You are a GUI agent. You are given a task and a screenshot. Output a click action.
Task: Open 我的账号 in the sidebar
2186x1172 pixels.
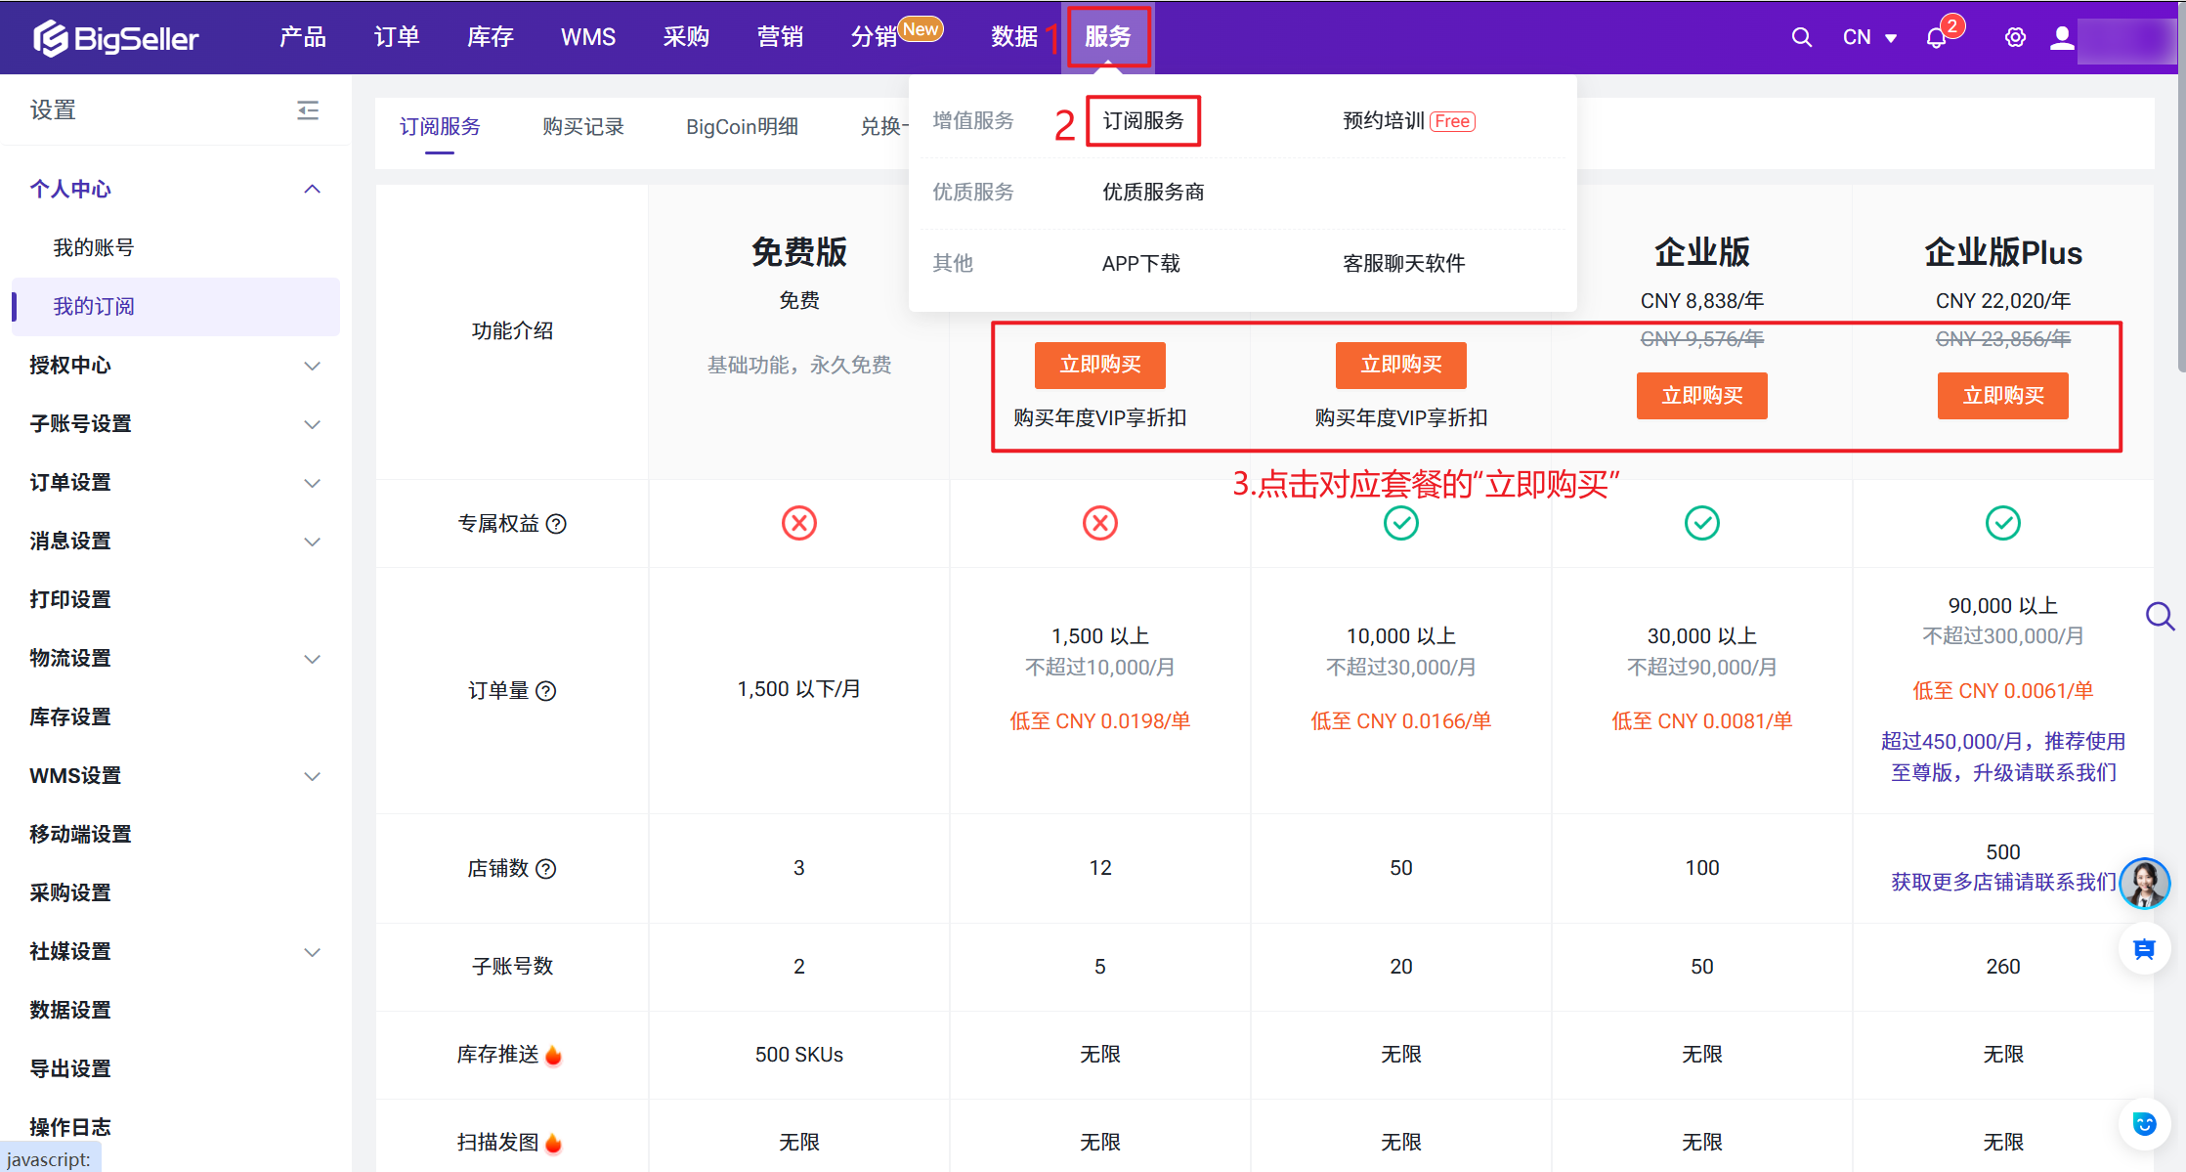pos(94,248)
